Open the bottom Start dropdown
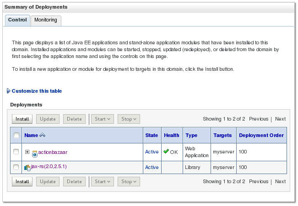Viewport: 298px width, 206px height. point(102,181)
